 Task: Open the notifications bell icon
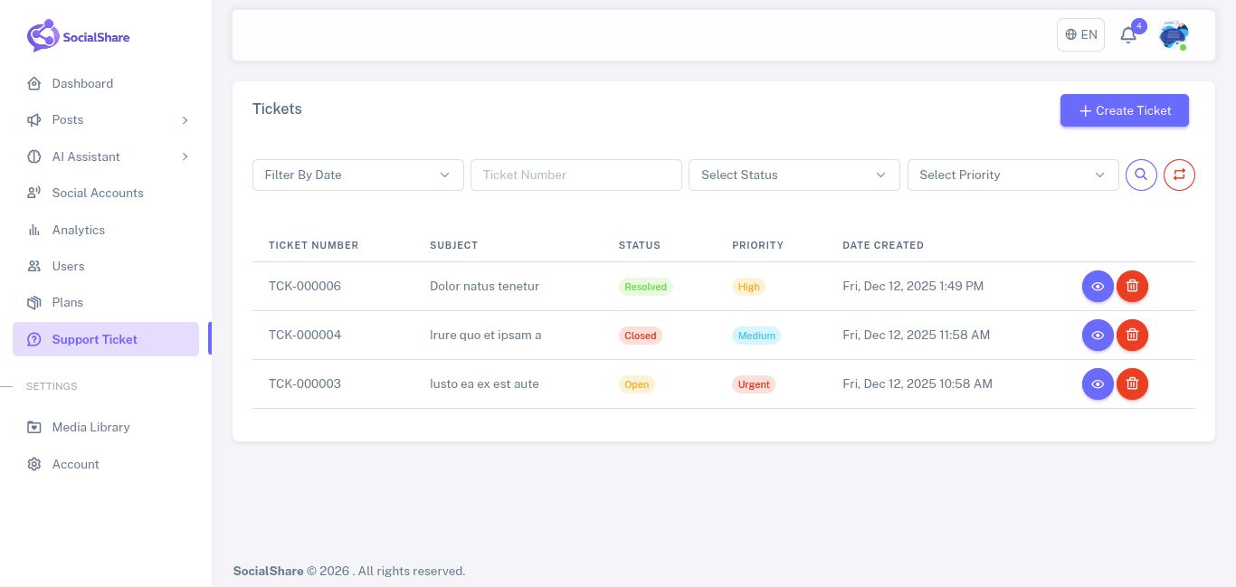pyautogui.click(x=1128, y=35)
